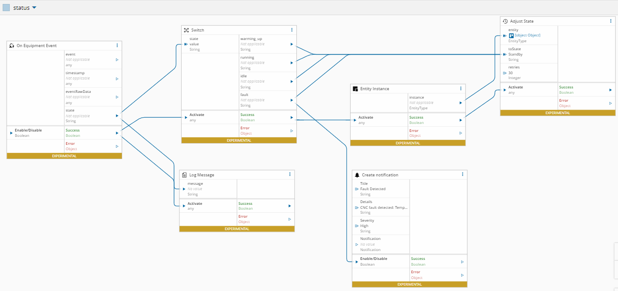618x291 pixels.
Task: Open the On Equipment Event options menu
Action: 117,45
